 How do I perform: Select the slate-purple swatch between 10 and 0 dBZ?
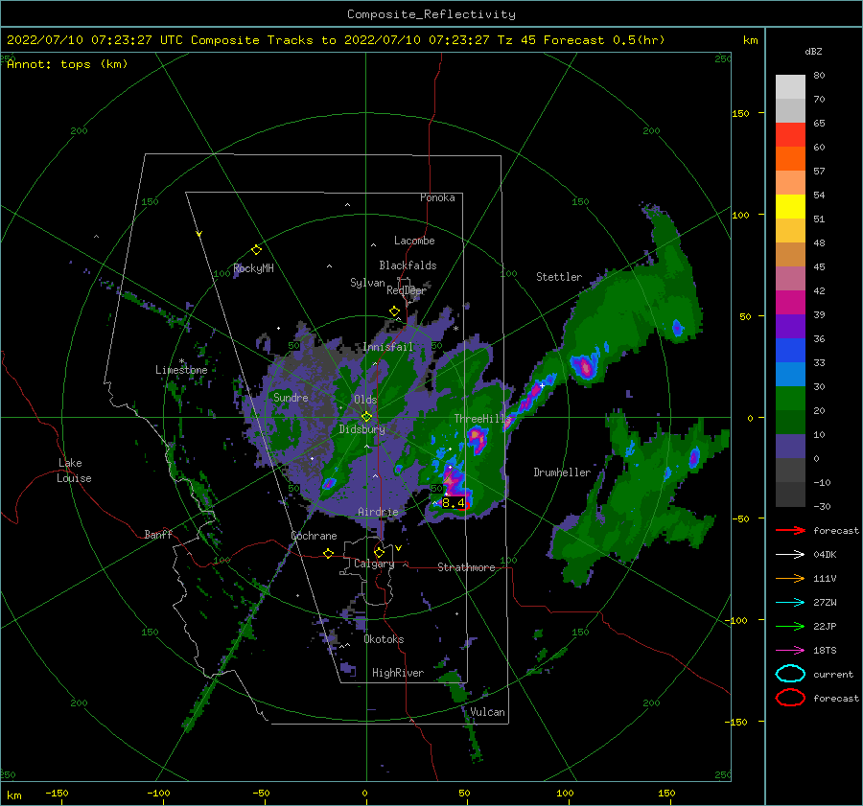click(790, 446)
